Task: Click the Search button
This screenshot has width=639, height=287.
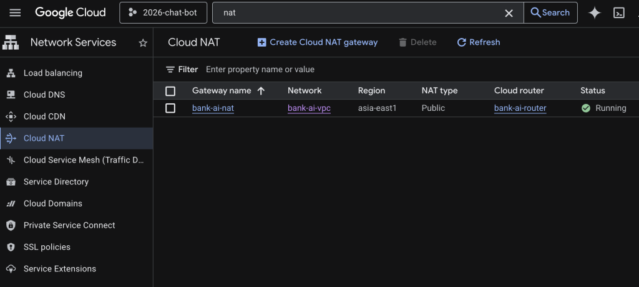Action: (550, 12)
